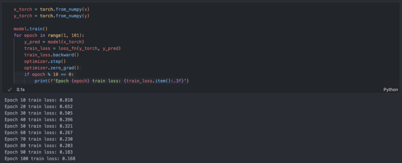The width and height of the screenshot is (402, 163).
Task: Click output line 'Epoch 40 train loss: 0.396'
Action: pyautogui.click(x=39, y=120)
